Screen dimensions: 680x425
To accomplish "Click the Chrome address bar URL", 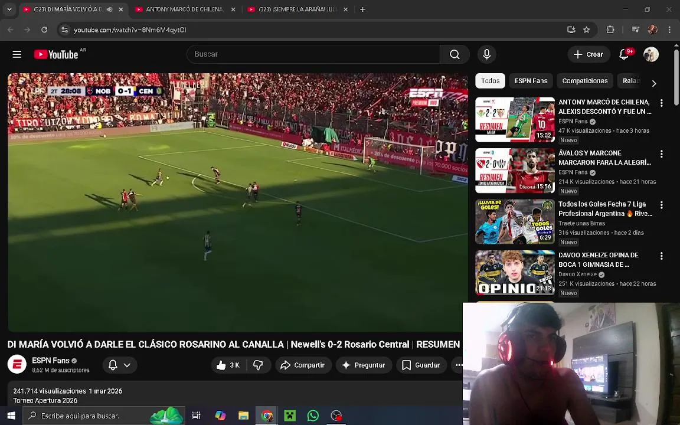I will pos(130,30).
